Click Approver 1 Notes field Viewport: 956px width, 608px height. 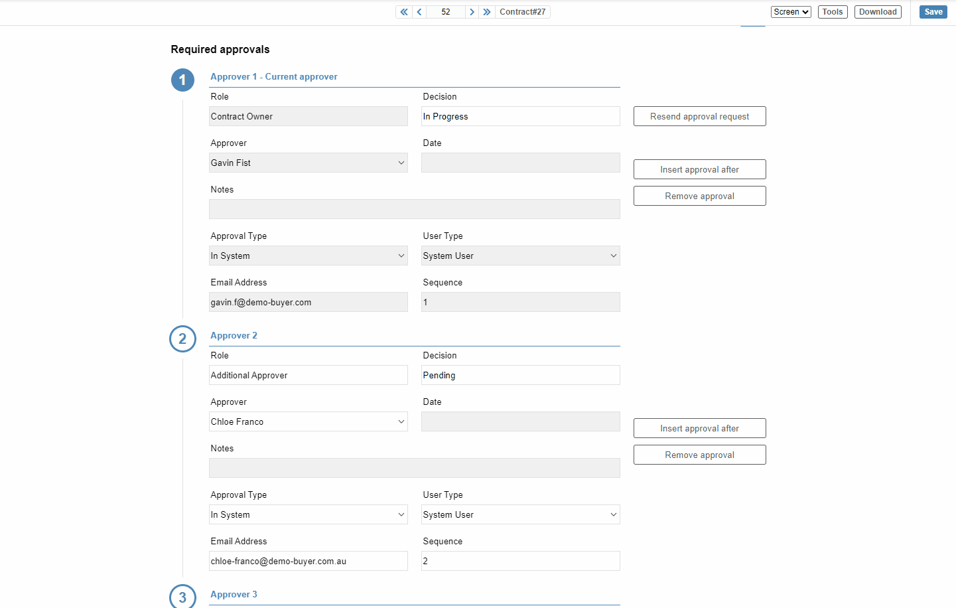point(415,209)
